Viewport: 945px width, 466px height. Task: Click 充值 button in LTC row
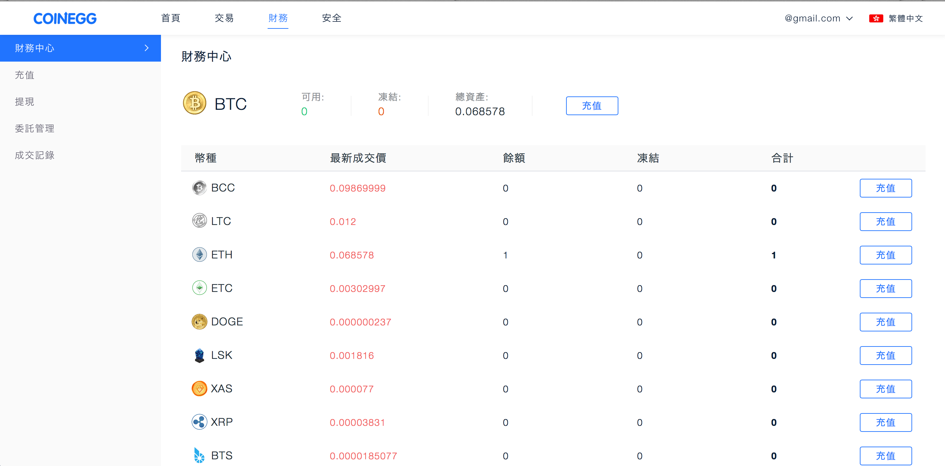point(886,221)
